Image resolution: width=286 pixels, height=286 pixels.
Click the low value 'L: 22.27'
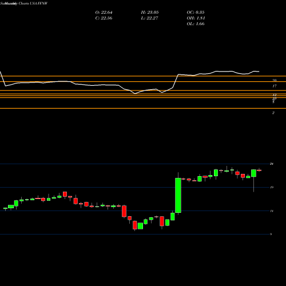149,18
